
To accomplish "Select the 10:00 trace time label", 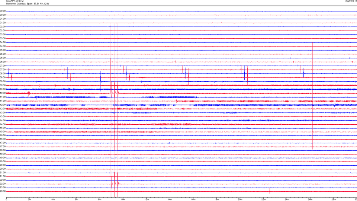I will point(3,89).
